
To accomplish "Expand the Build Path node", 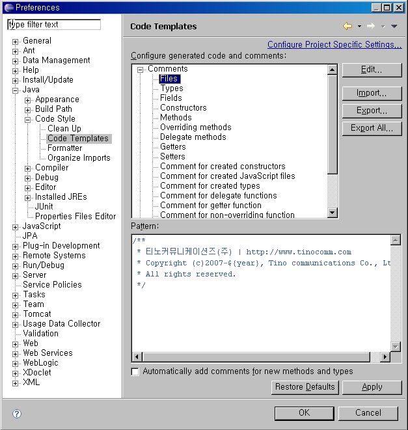I will [28, 110].
